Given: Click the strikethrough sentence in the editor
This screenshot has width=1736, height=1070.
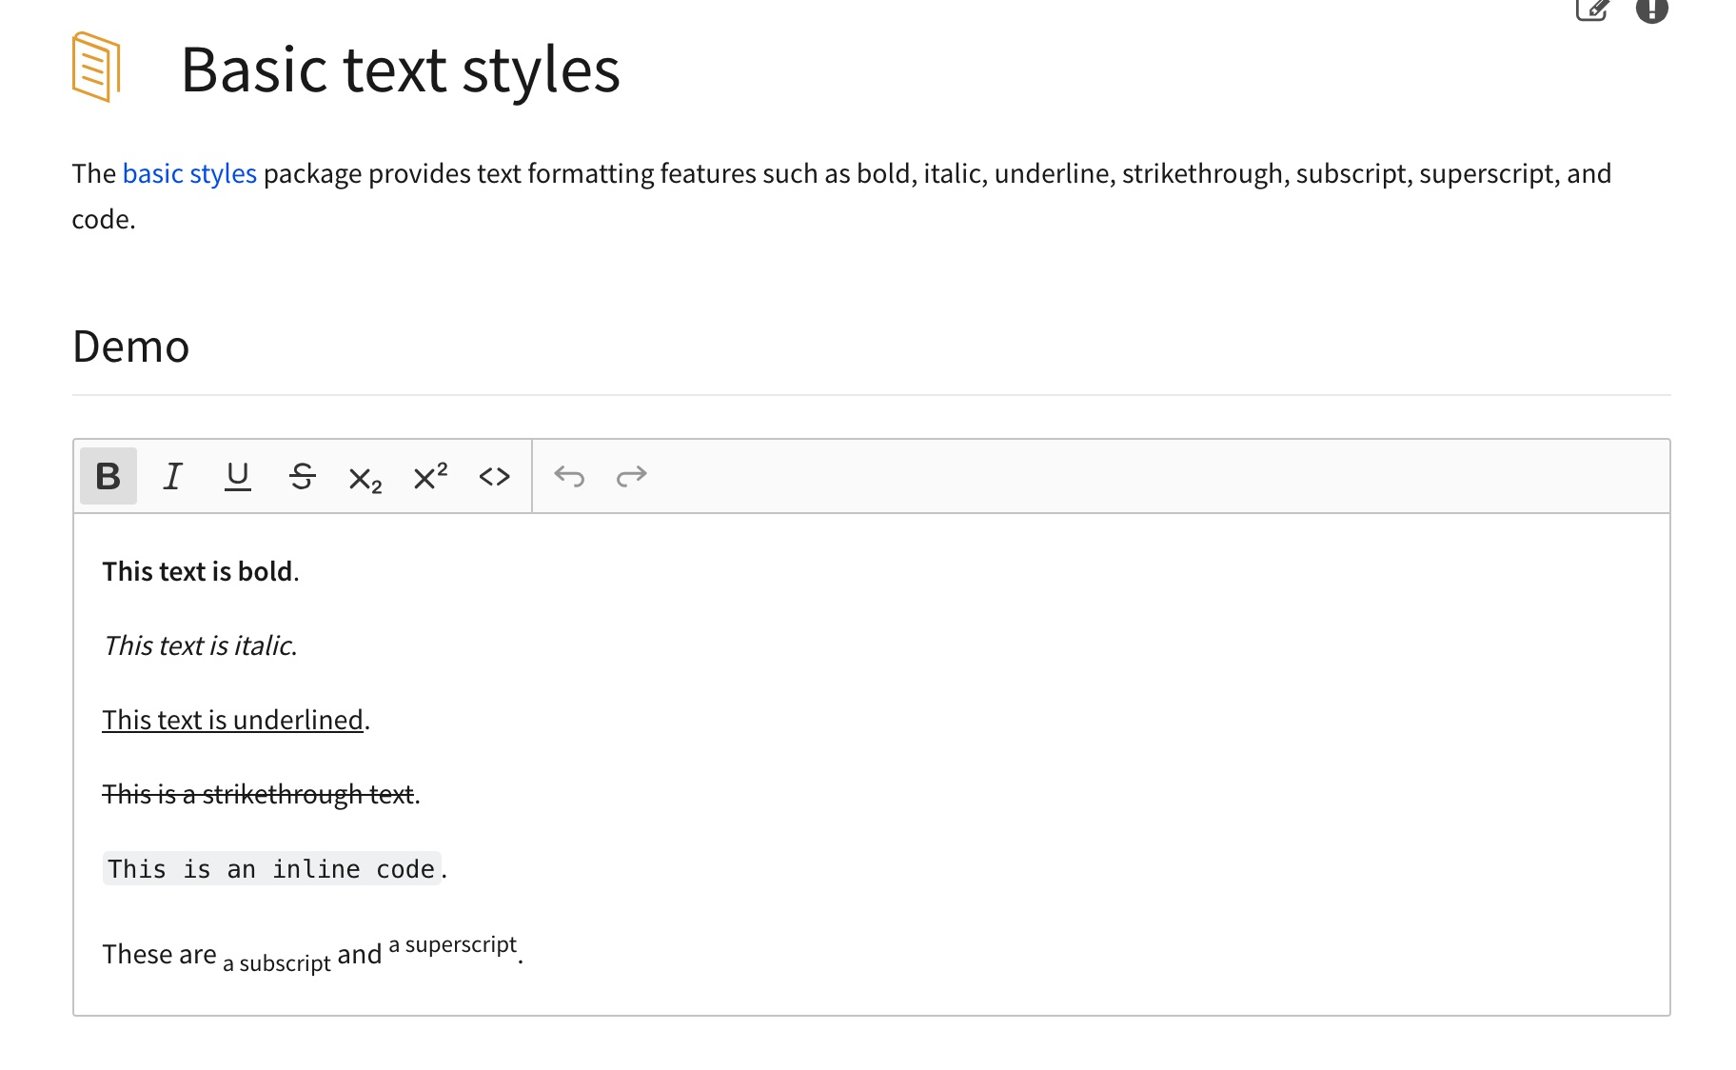Looking at the screenshot, I should (x=258, y=794).
